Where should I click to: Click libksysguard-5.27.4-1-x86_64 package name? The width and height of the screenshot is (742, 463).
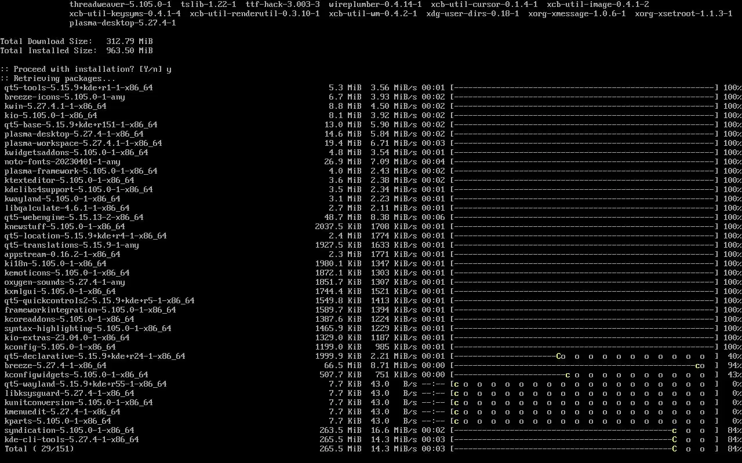70,393
